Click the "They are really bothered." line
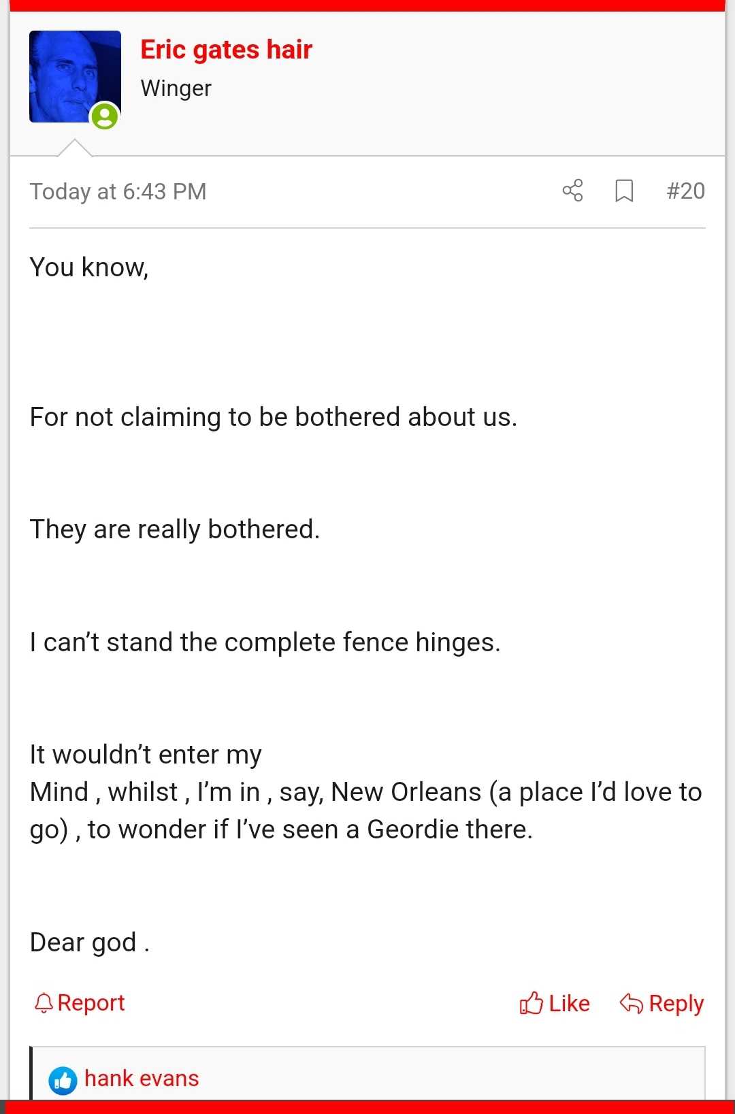The width and height of the screenshot is (735, 1114). click(175, 529)
